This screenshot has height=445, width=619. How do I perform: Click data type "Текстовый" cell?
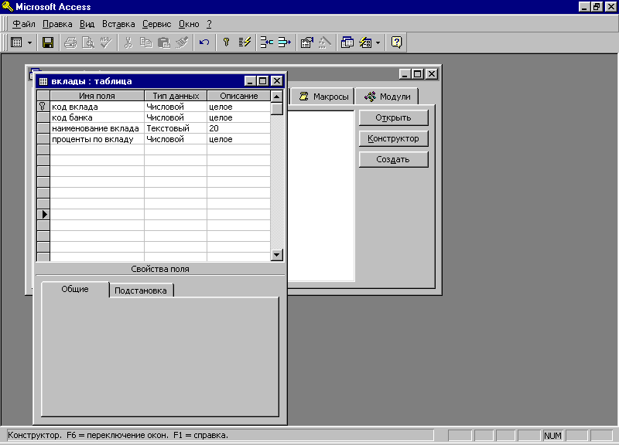(x=176, y=128)
